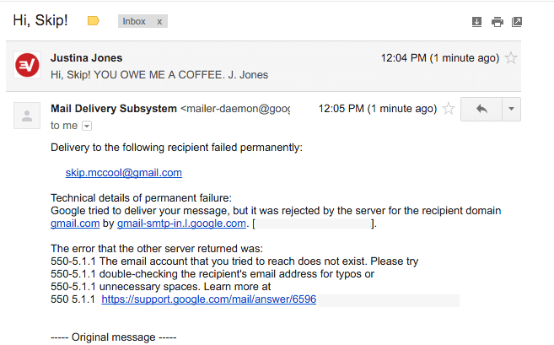Follow the gmail-smtp-in.l.google.com link
Viewport: 554px width, 345px height.
coord(181,224)
